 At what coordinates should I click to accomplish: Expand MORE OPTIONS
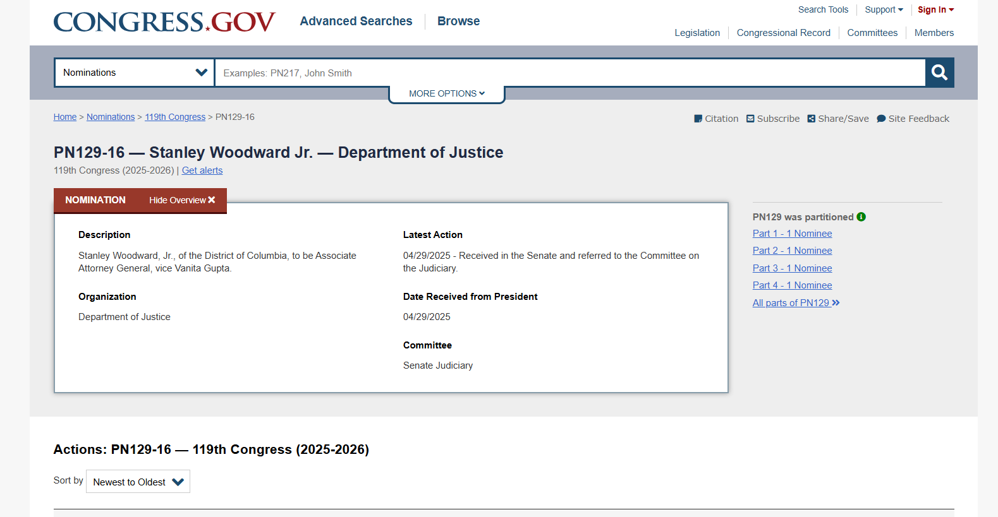click(x=447, y=93)
